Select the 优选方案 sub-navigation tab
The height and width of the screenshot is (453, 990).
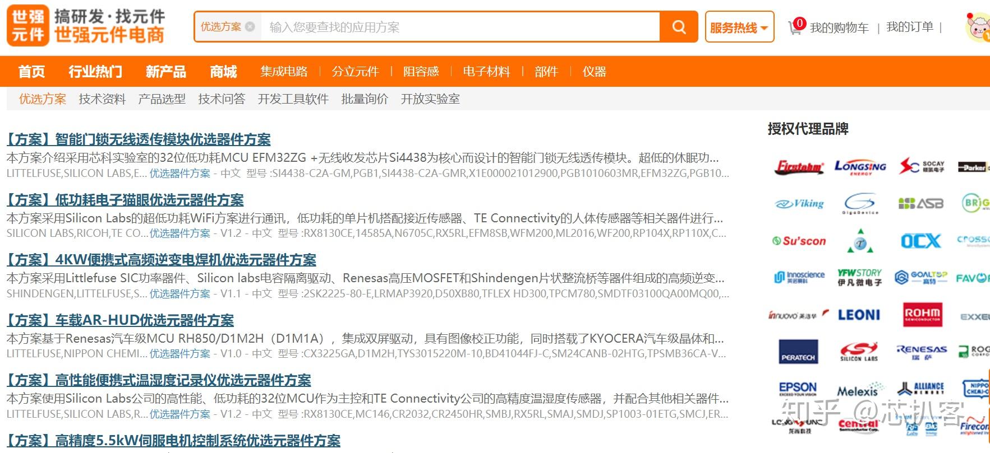(x=43, y=99)
